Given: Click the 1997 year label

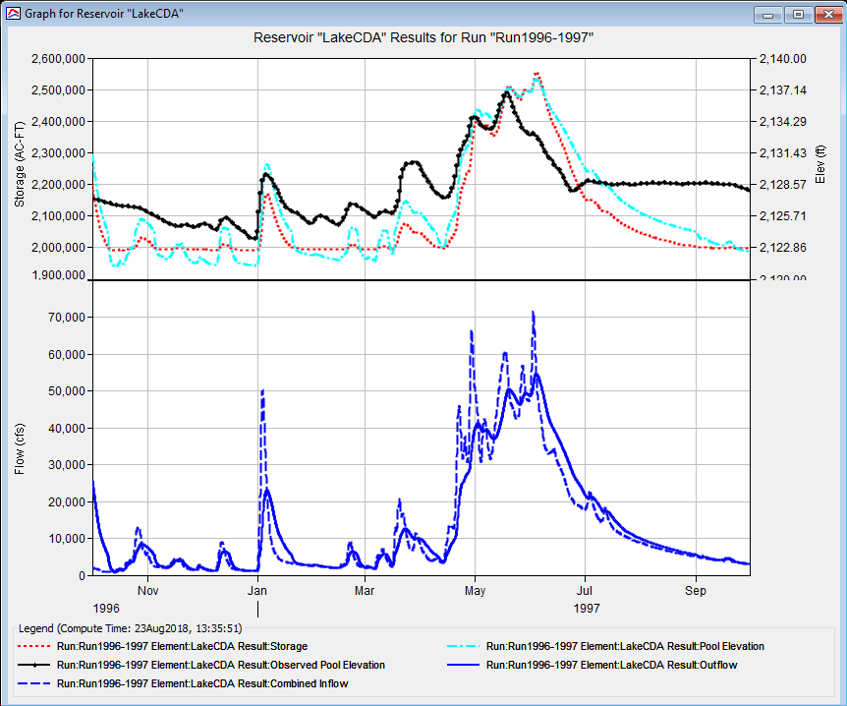Looking at the screenshot, I should (587, 608).
